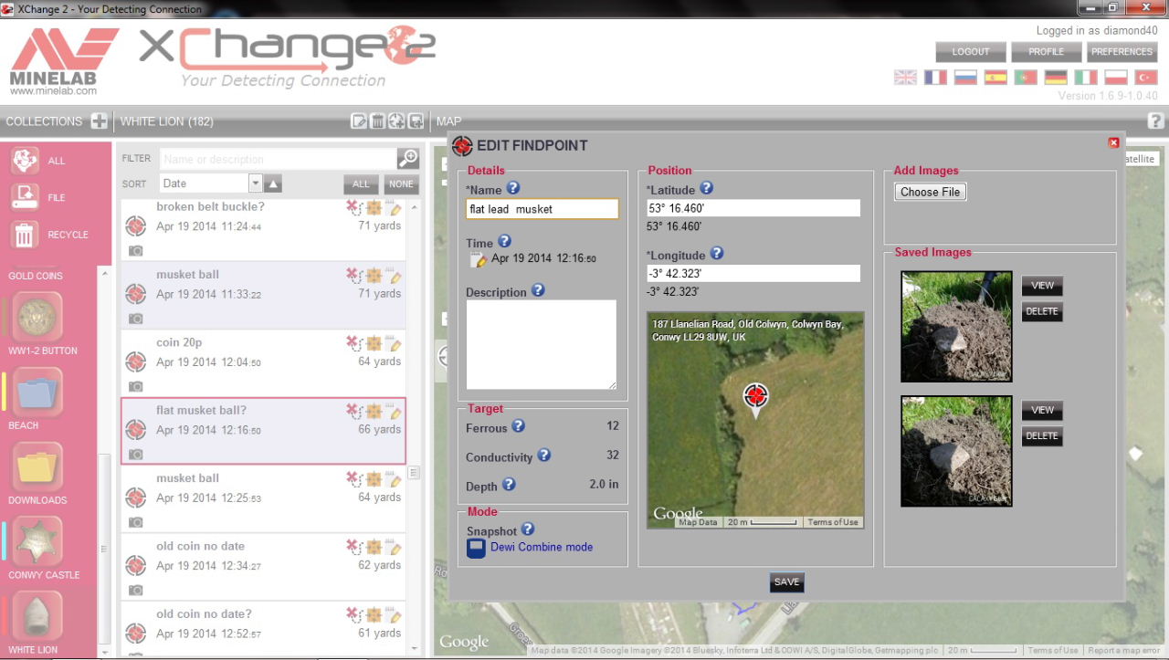Switch language with the French flag
Image resolution: width=1169 pixels, height=660 pixels.
tap(935, 78)
